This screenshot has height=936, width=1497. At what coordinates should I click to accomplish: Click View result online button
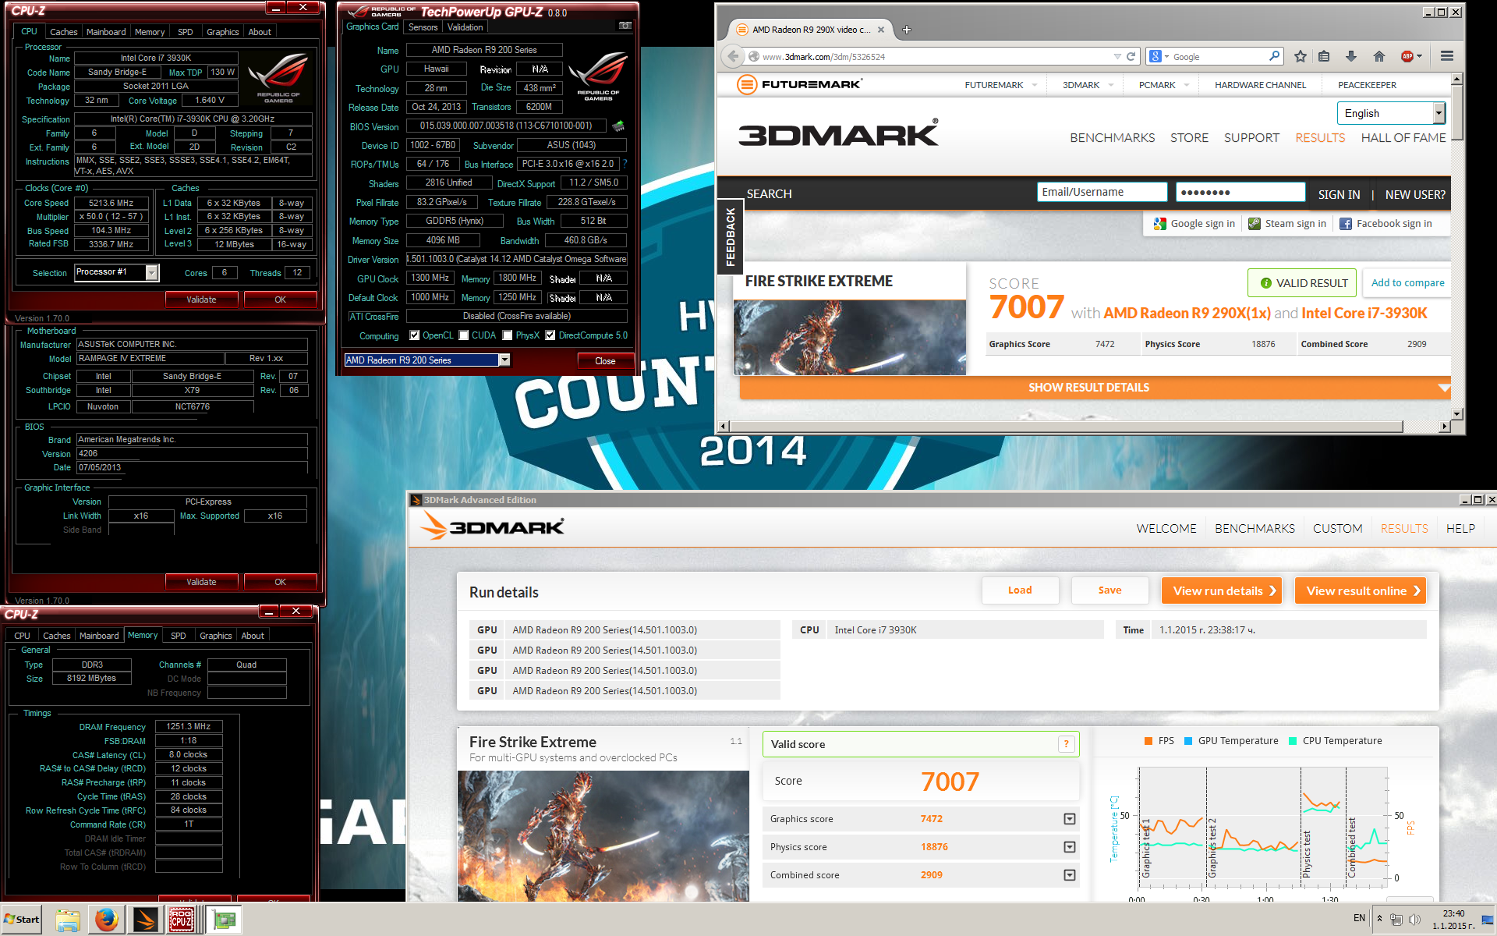[1361, 590]
